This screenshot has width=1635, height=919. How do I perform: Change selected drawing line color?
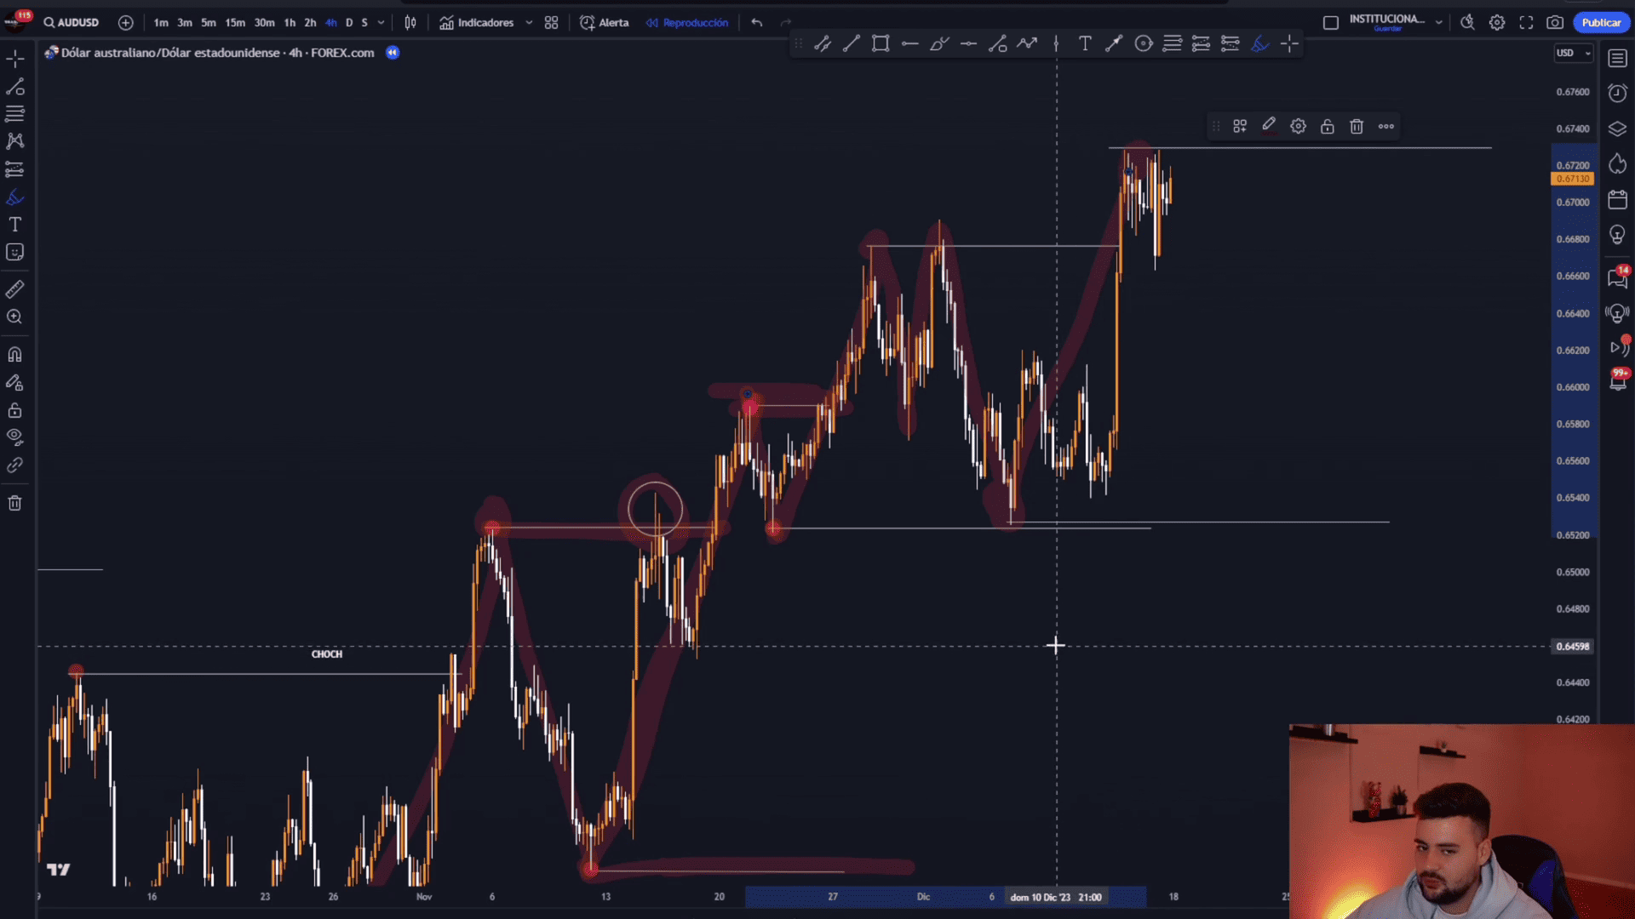pyautogui.click(x=1269, y=127)
